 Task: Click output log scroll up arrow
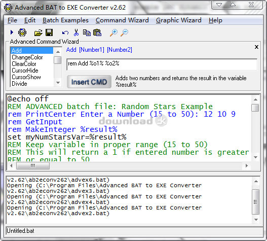point(256,181)
